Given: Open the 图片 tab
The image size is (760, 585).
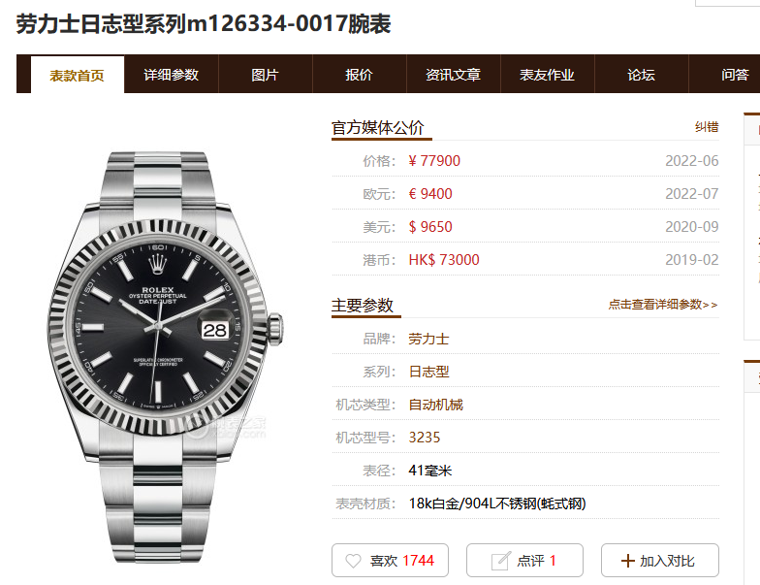Looking at the screenshot, I should pos(266,75).
